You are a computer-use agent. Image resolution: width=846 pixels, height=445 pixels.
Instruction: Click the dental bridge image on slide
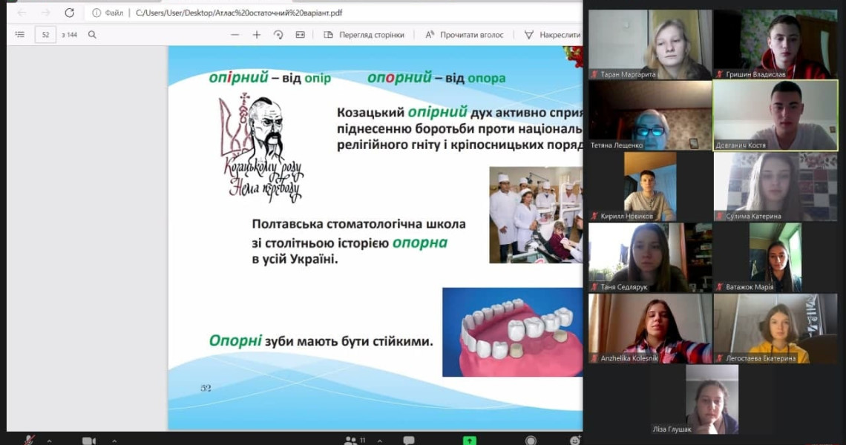point(513,332)
